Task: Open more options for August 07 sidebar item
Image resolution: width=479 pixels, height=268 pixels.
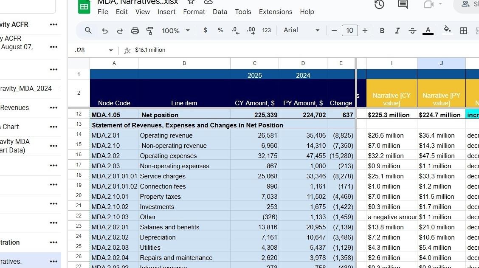Action: pyautogui.click(x=54, y=47)
